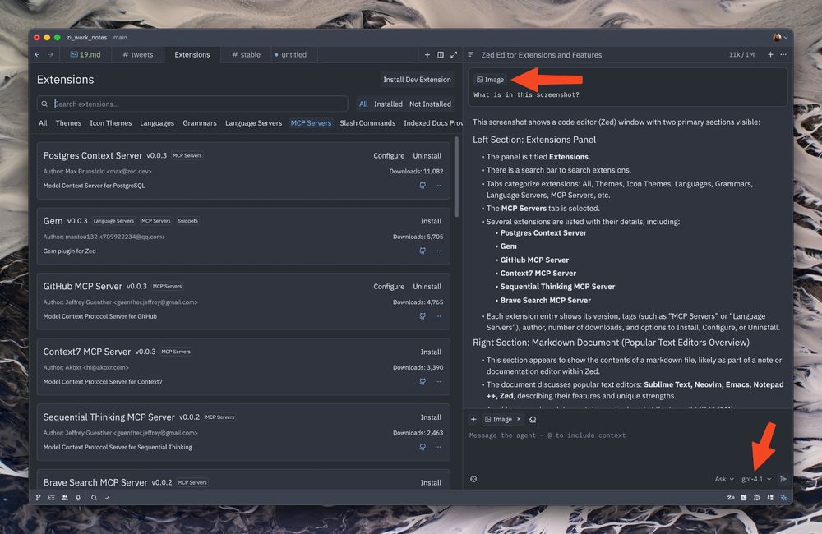
Task: Go back using the left arrow in tab bar
Action: pyautogui.click(x=37, y=54)
